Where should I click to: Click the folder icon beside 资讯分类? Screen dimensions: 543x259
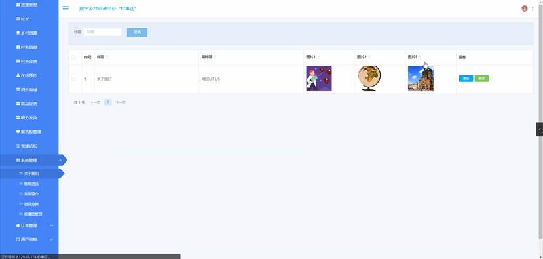click(x=21, y=204)
